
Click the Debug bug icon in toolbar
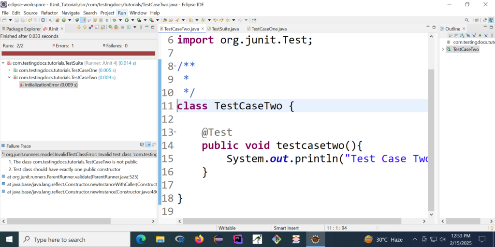[x=114, y=20]
